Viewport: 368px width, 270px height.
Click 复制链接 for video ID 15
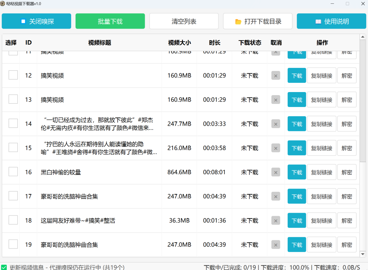[x=322, y=148]
